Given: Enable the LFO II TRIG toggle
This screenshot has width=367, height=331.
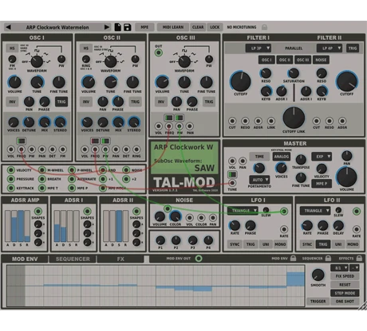Looking at the screenshot, I should 323,244.
